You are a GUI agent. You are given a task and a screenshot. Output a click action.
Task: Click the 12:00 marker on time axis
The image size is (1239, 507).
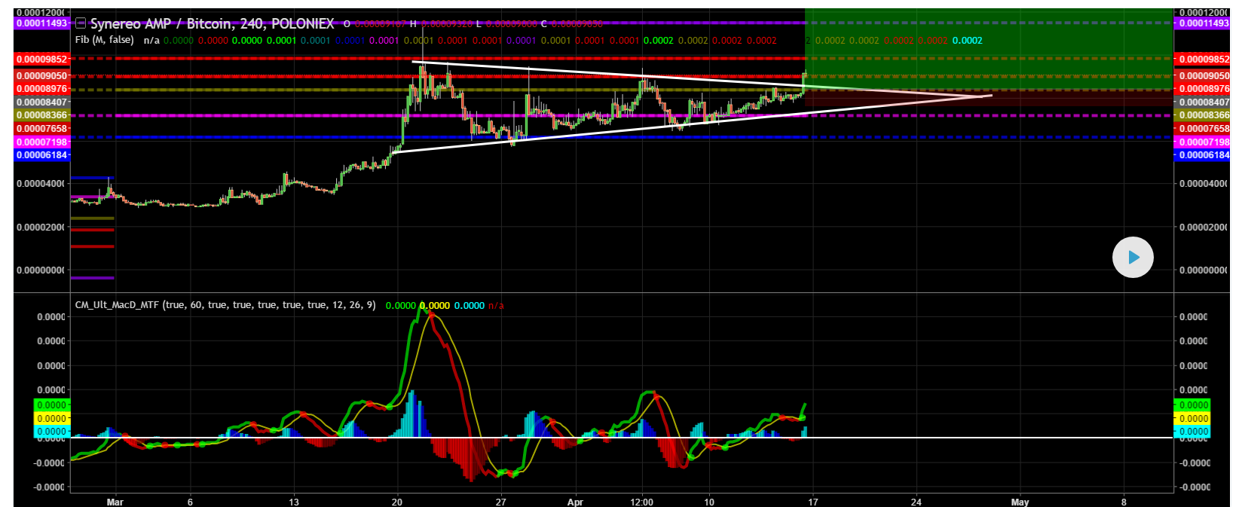tap(641, 502)
